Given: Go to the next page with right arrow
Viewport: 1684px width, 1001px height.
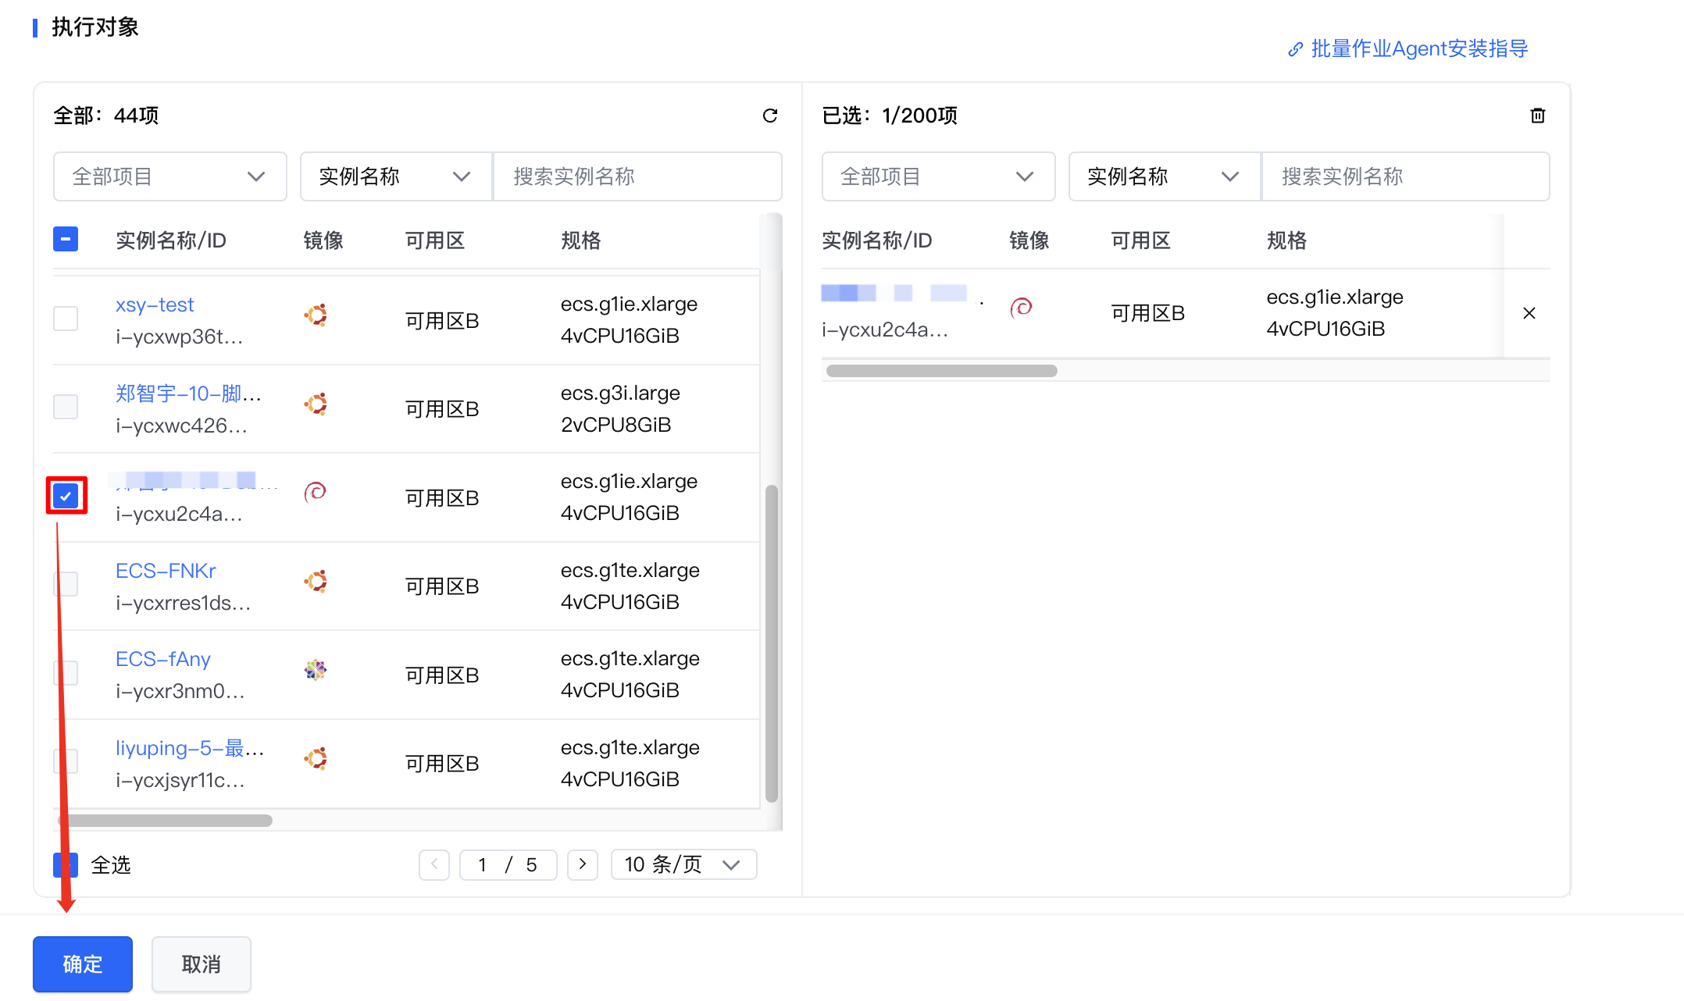Looking at the screenshot, I should pos(582,864).
